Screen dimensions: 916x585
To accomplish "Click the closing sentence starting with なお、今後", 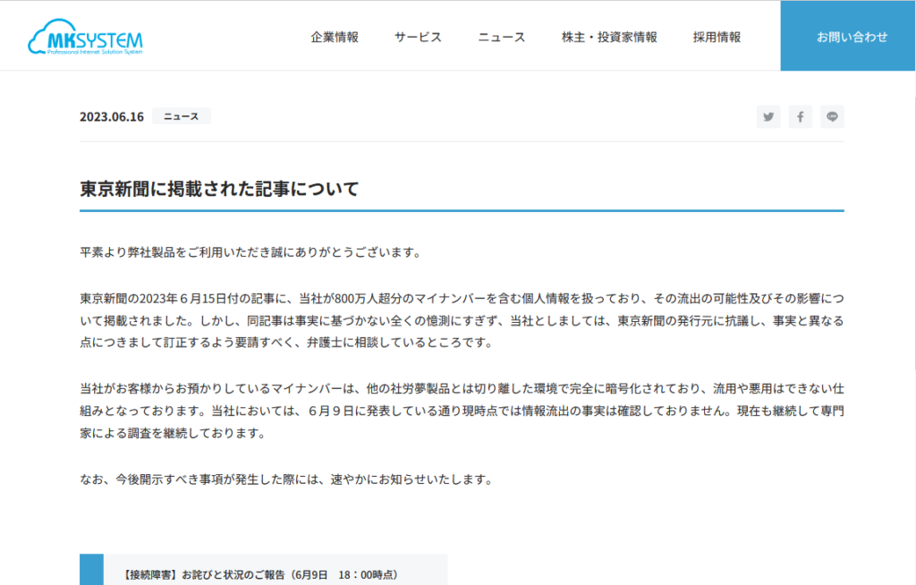I will tap(286, 479).
